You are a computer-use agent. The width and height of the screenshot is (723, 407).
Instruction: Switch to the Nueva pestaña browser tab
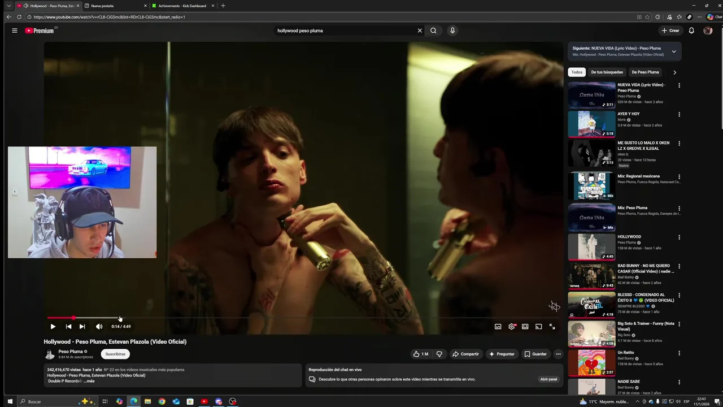[115, 6]
